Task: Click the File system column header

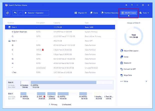Action: pyautogui.click(x=40, y=23)
